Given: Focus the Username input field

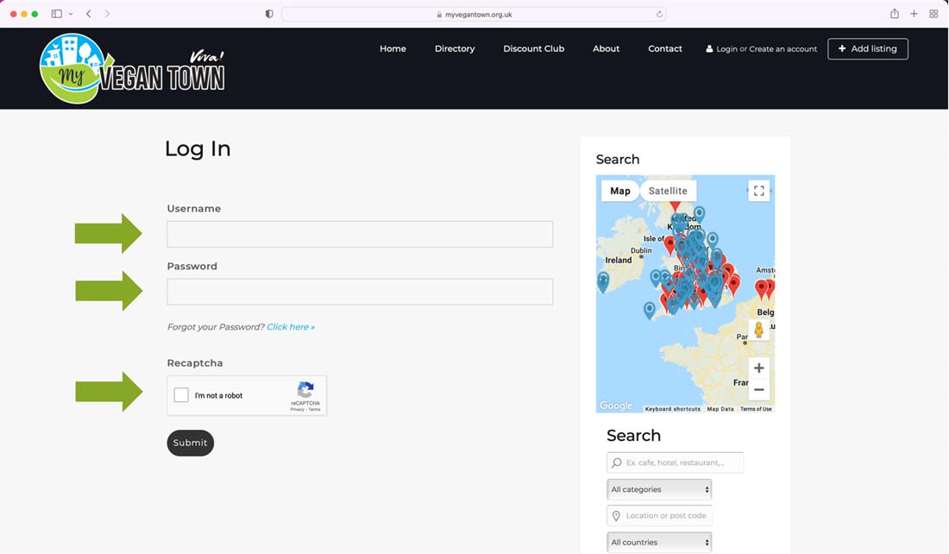Looking at the screenshot, I should click(360, 234).
